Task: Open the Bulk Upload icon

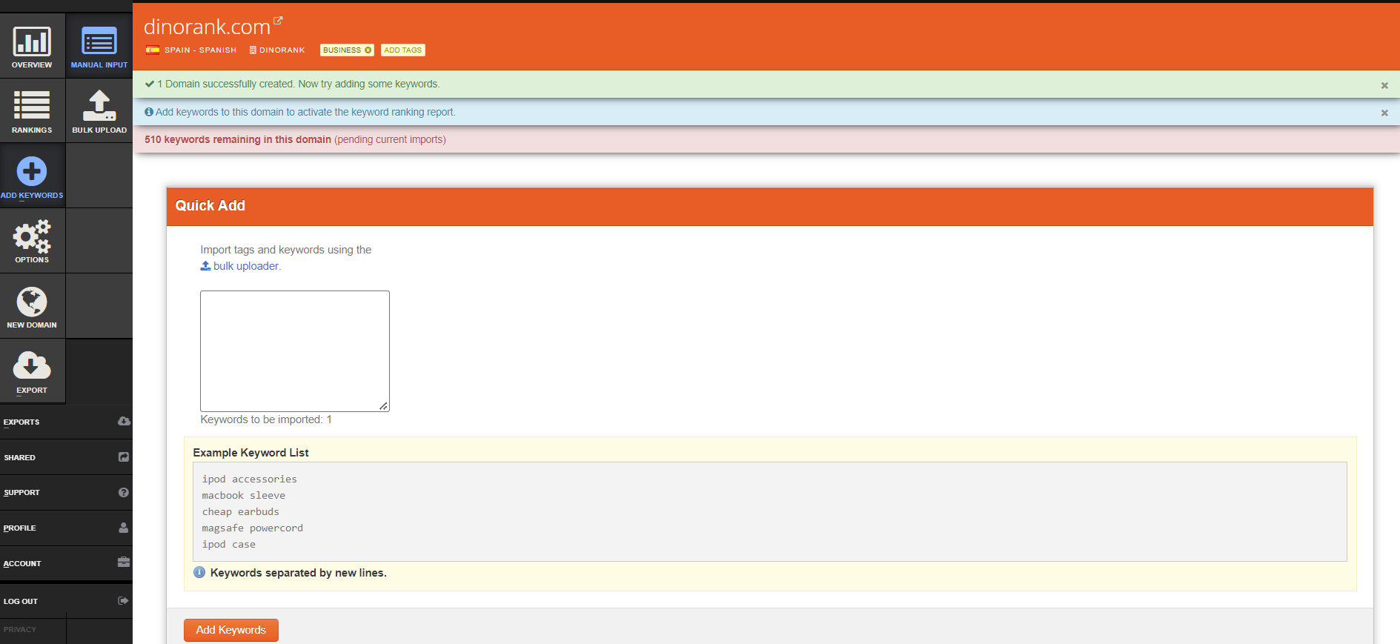Action: pyautogui.click(x=99, y=105)
